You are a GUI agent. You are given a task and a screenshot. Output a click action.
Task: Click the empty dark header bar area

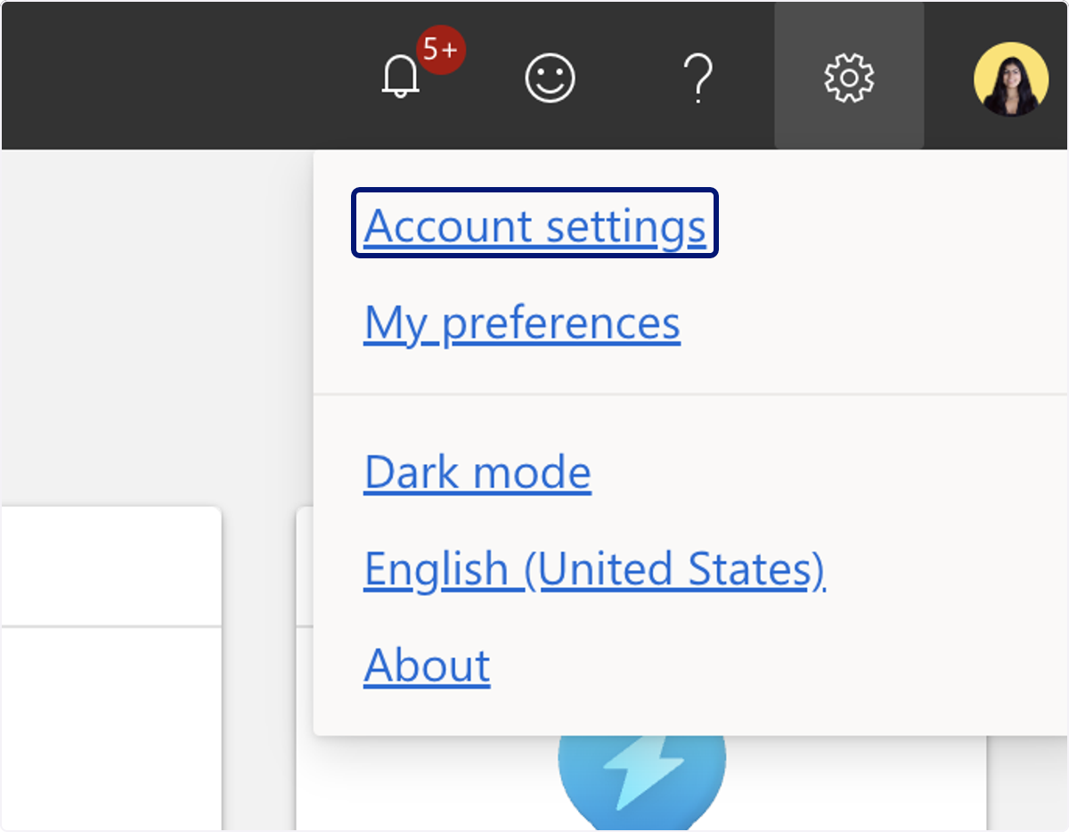178,76
